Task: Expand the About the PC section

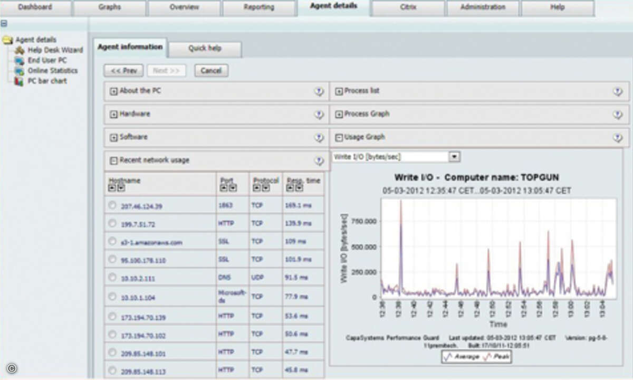Action: [113, 91]
